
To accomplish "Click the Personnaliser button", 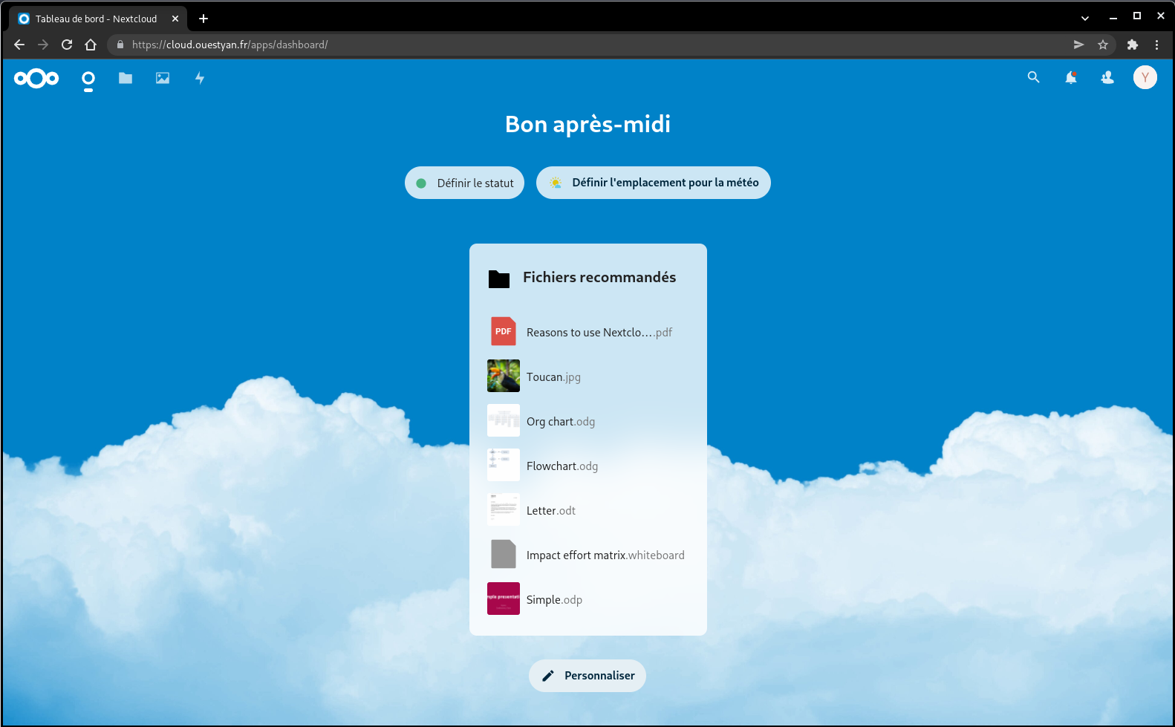I will click(x=587, y=676).
